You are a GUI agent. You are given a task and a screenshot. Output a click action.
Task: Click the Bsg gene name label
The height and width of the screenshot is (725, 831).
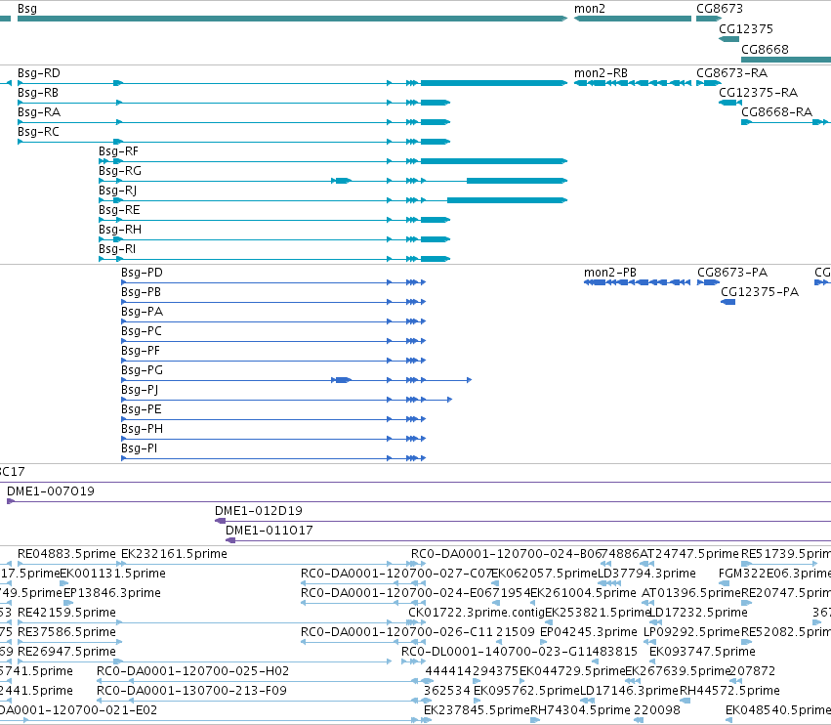coord(27,9)
